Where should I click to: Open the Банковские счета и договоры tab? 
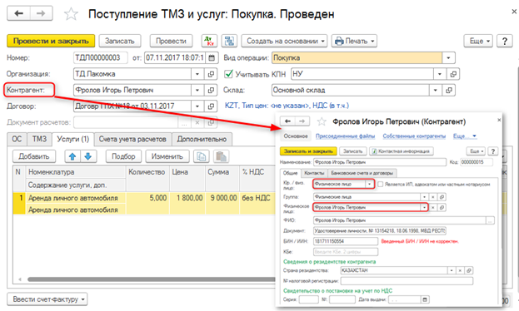click(362, 173)
